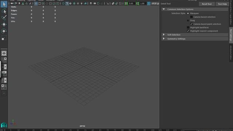Screen dimensions: 233x131
Task: Enable viewport shadows icon
Action: click(85, 3)
